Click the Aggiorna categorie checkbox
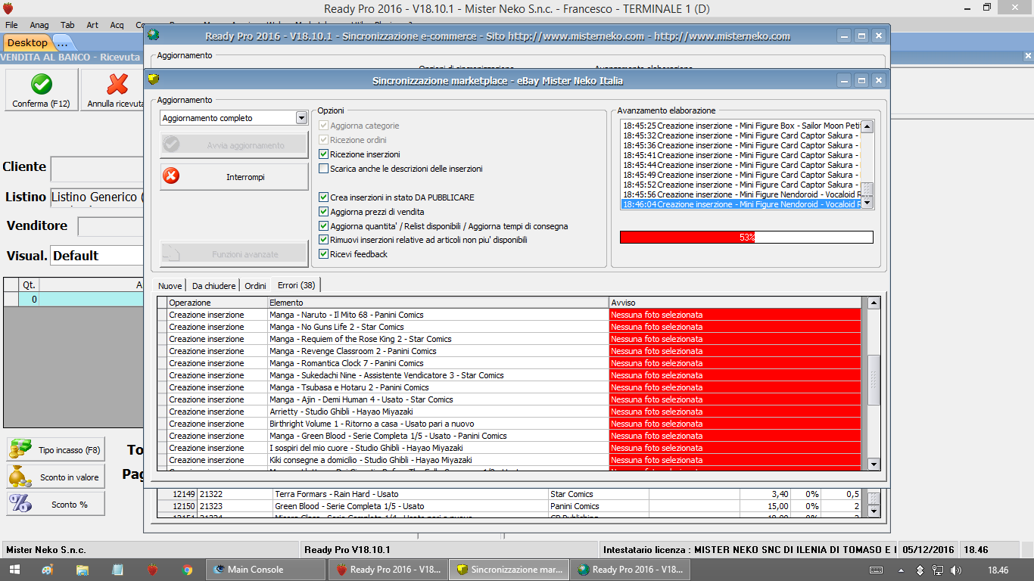Image resolution: width=1034 pixels, height=581 pixels. (x=324, y=126)
